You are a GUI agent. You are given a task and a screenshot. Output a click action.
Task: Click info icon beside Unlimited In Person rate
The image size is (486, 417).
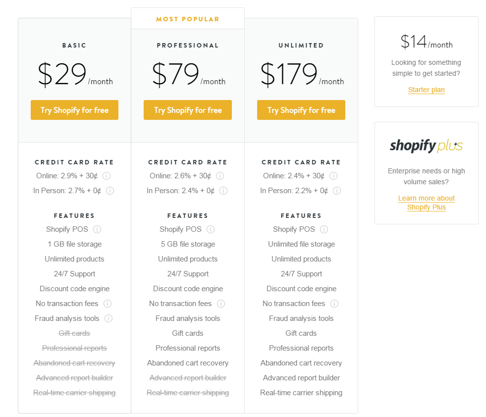337,191
